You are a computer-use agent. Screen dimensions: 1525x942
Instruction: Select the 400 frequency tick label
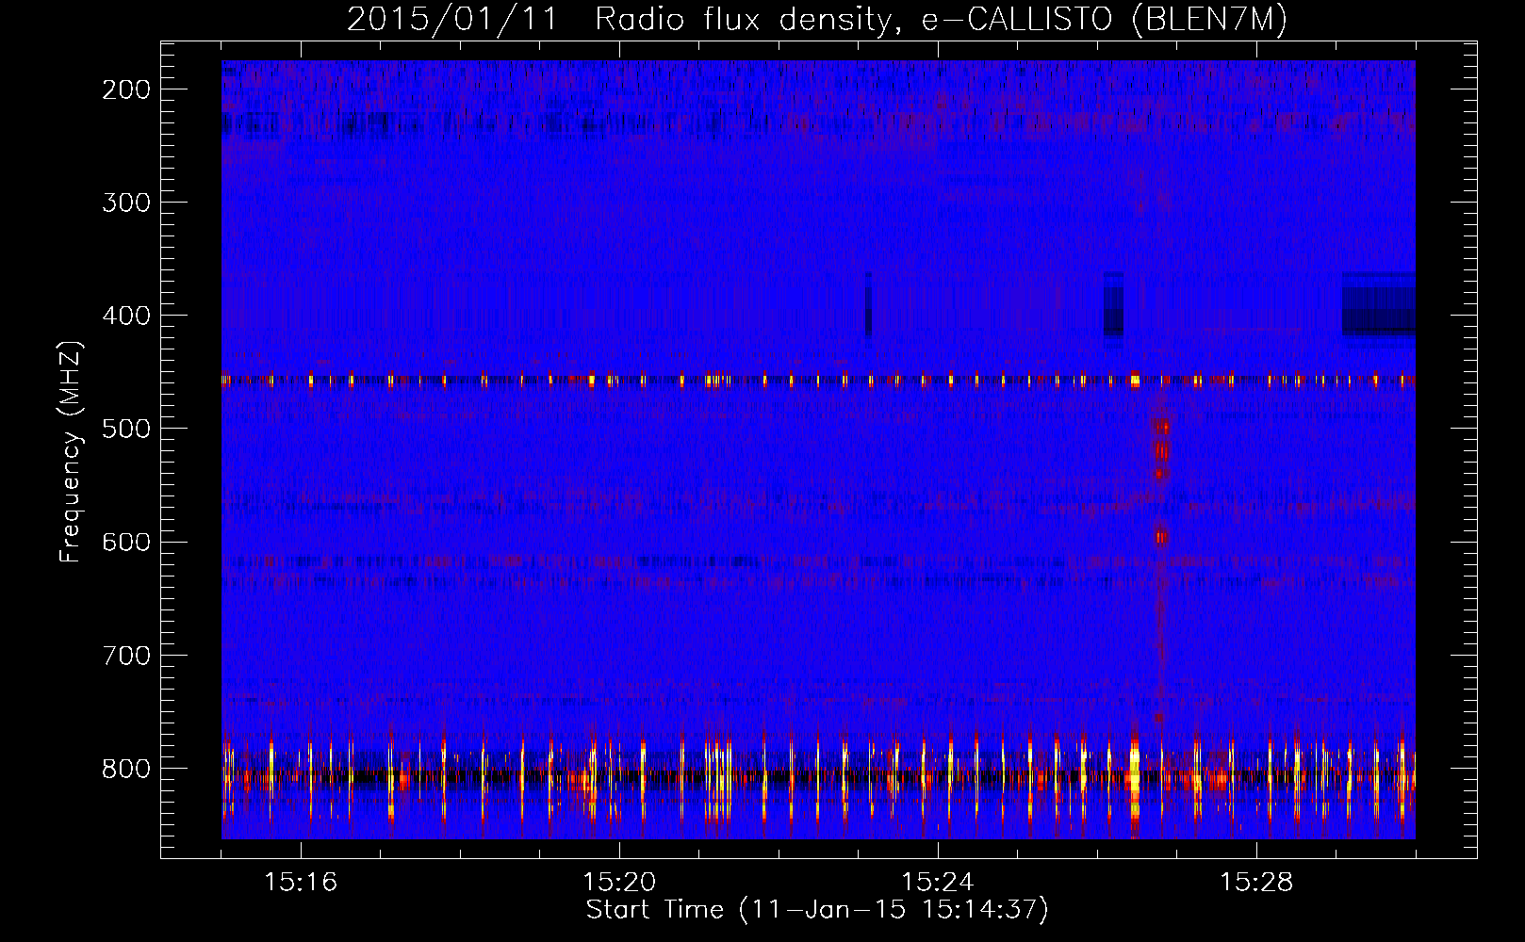[126, 316]
